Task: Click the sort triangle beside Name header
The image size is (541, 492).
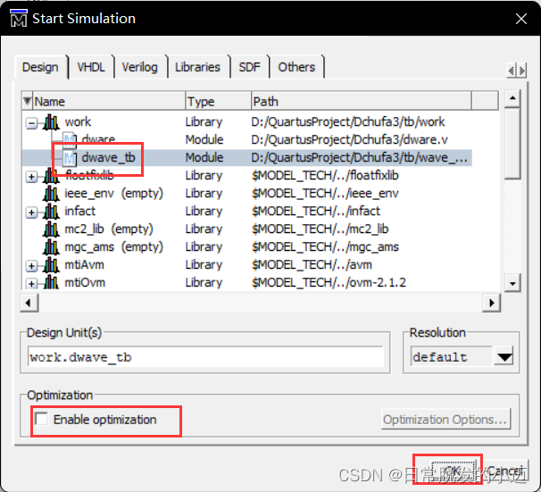Action: click(x=28, y=101)
